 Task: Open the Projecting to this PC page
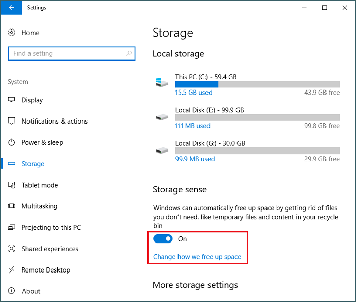point(51,228)
